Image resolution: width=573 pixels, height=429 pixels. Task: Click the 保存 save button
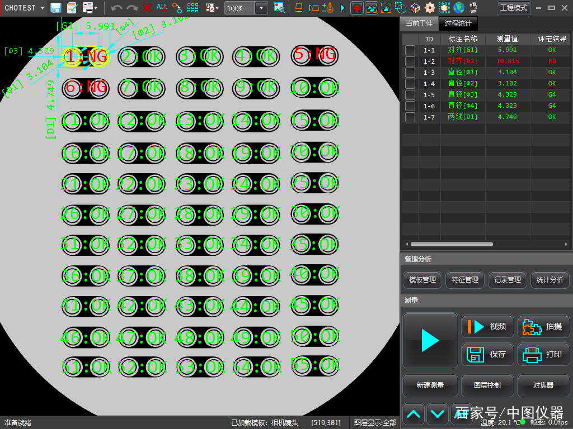(x=487, y=354)
